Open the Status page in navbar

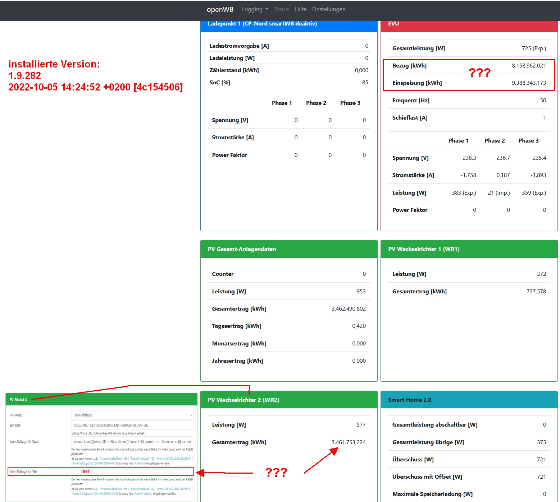281,9
